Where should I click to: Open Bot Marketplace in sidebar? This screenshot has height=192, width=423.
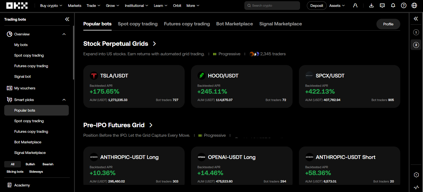pyautogui.click(x=28, y=142)
